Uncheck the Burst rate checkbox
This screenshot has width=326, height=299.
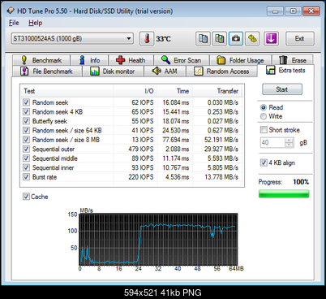point(26,177)
